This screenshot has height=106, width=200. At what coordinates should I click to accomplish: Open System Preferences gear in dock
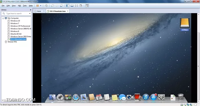point(161,97)
